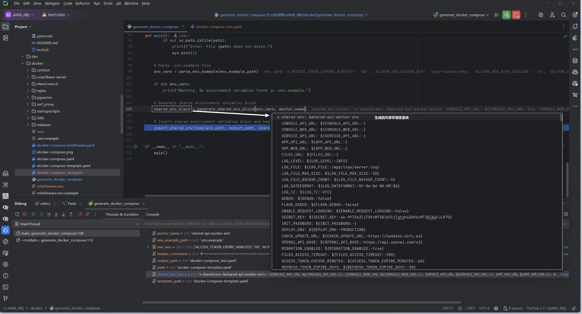Expand the env_vars dict variable

click(x=148, y=247)
